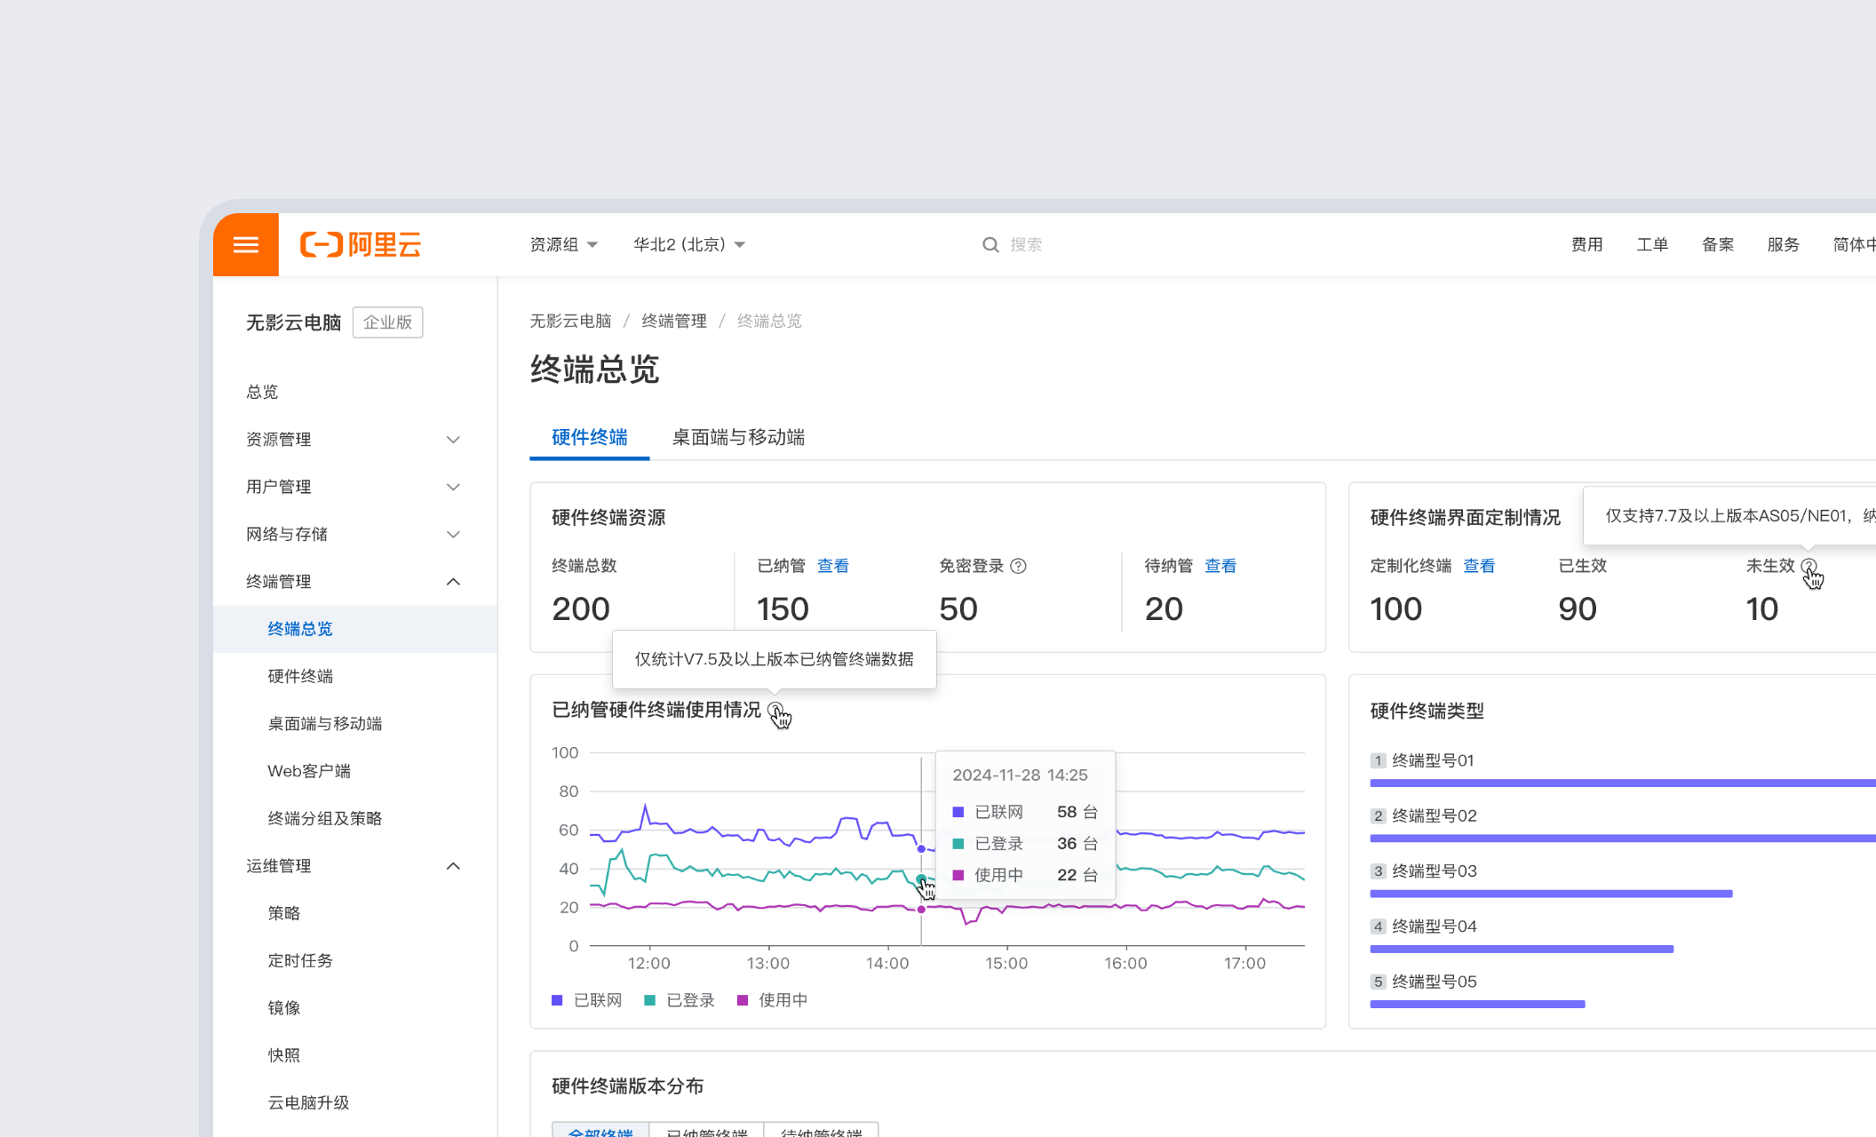Open 快照 in sidebar
The image size is (1876, 1137).
(x=354, y=1055)
